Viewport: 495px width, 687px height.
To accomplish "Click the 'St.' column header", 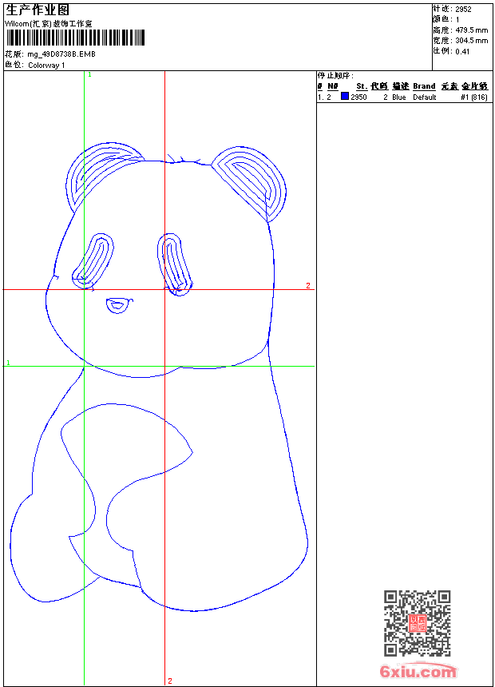I will pos(362,86).
